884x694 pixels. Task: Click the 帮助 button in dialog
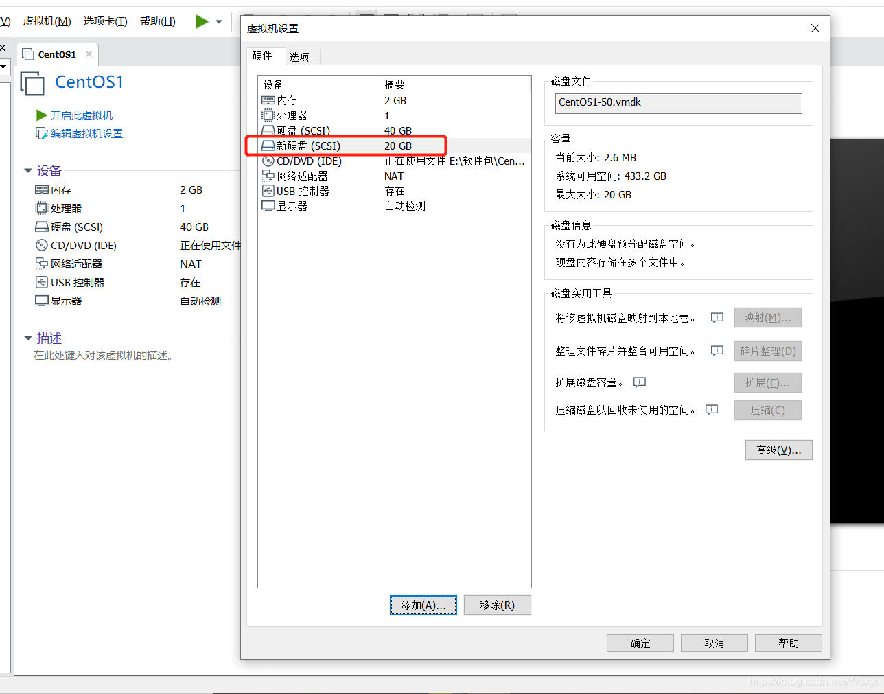coord(789,643)
